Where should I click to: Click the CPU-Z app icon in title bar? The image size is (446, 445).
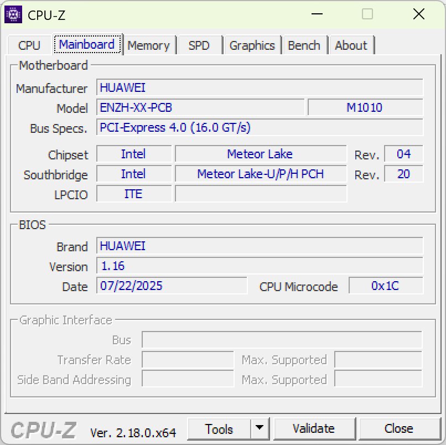(13, 14)
